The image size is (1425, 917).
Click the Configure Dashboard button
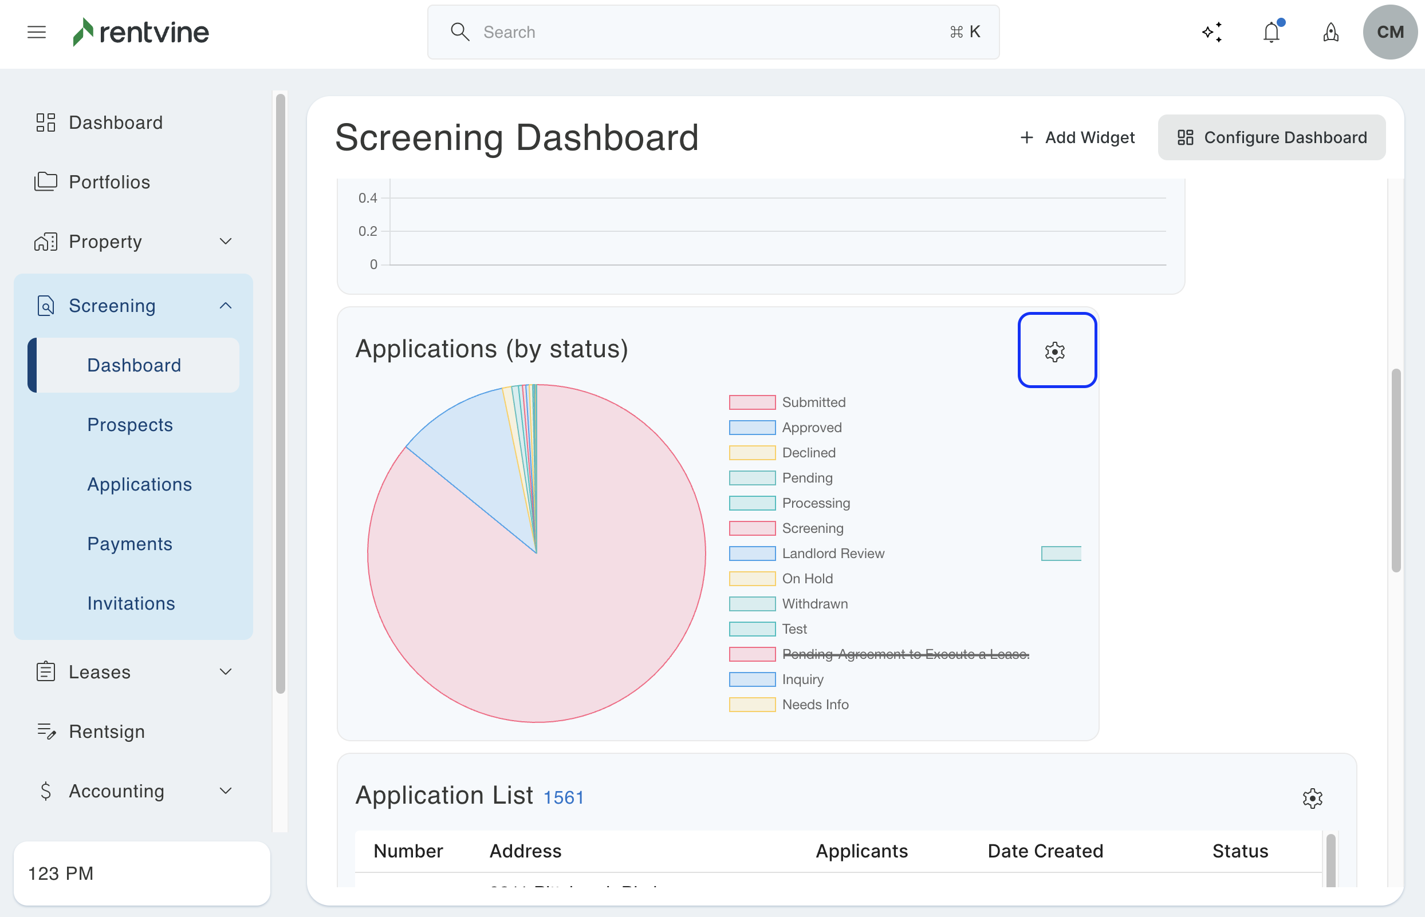click(1272, 137)
